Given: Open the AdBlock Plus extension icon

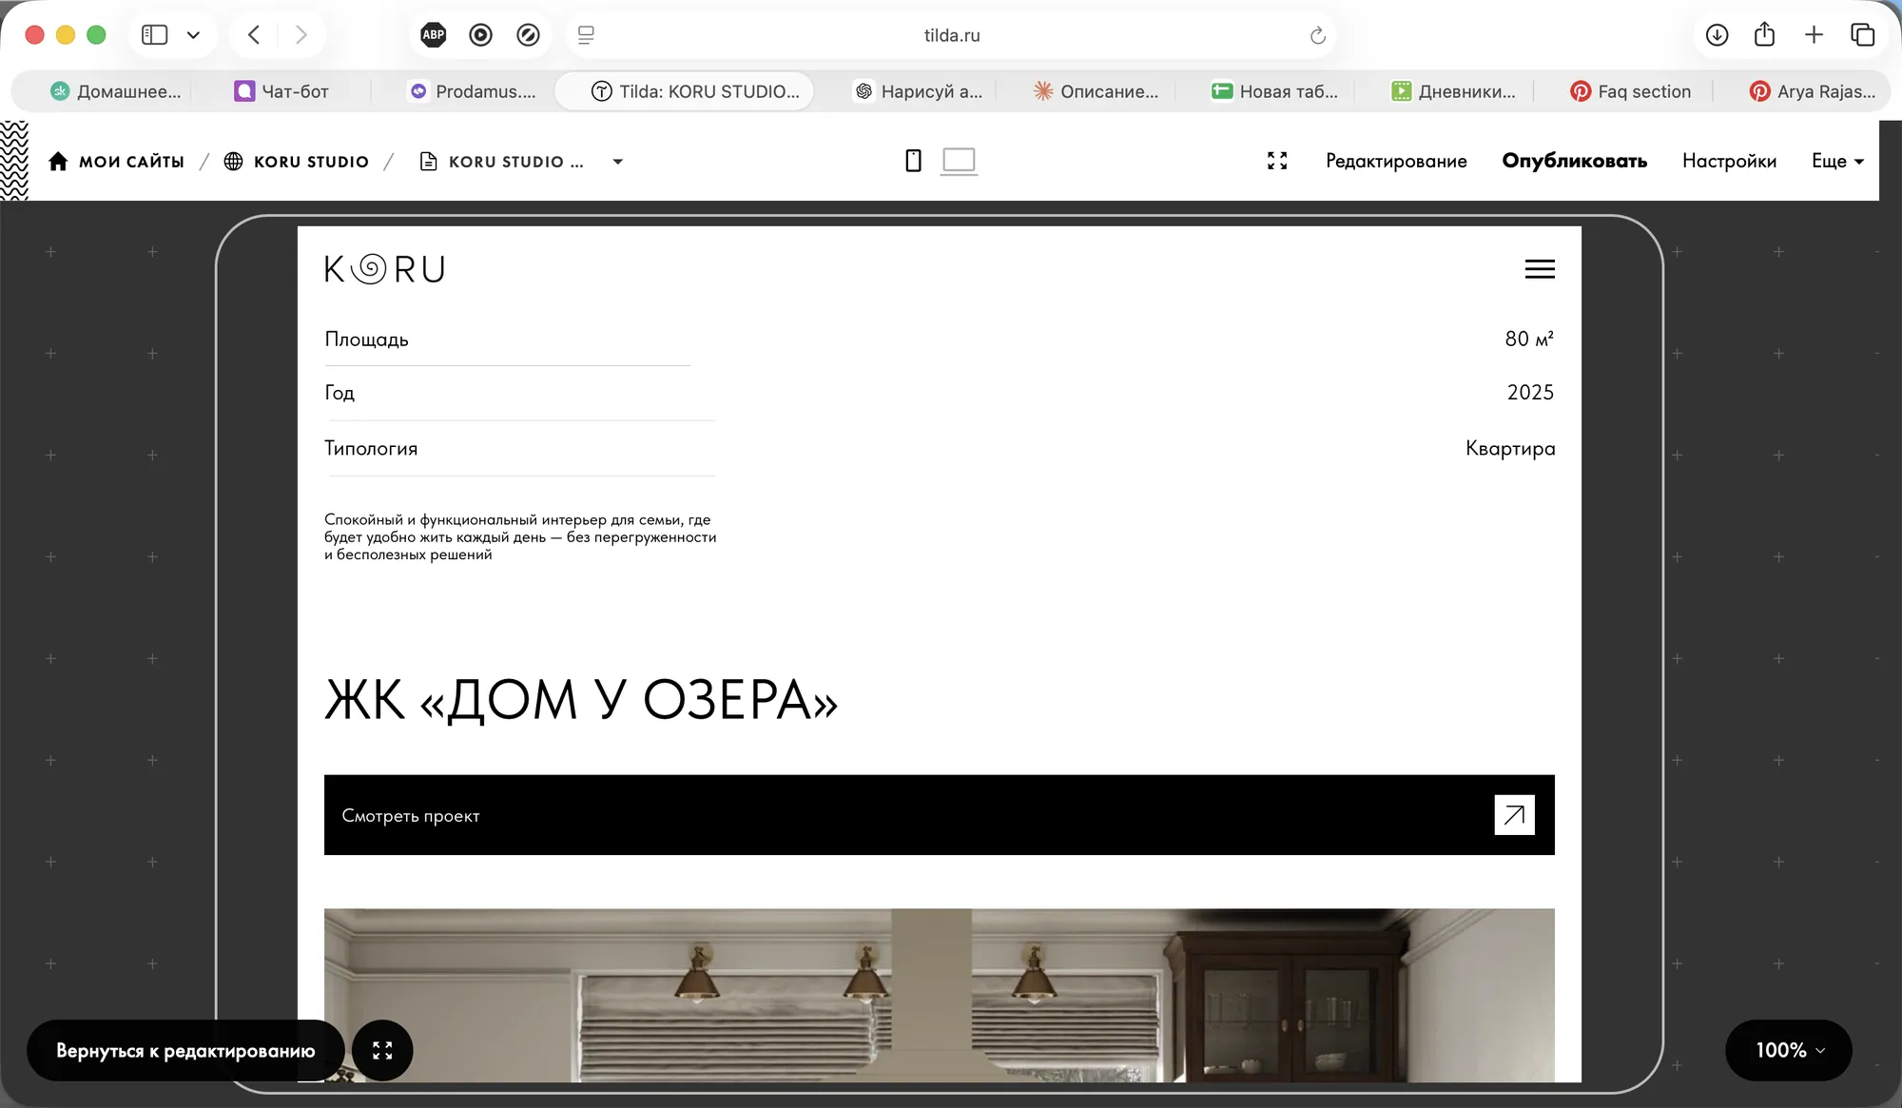Looking at the screenshot, I should [x=433, y=35].
